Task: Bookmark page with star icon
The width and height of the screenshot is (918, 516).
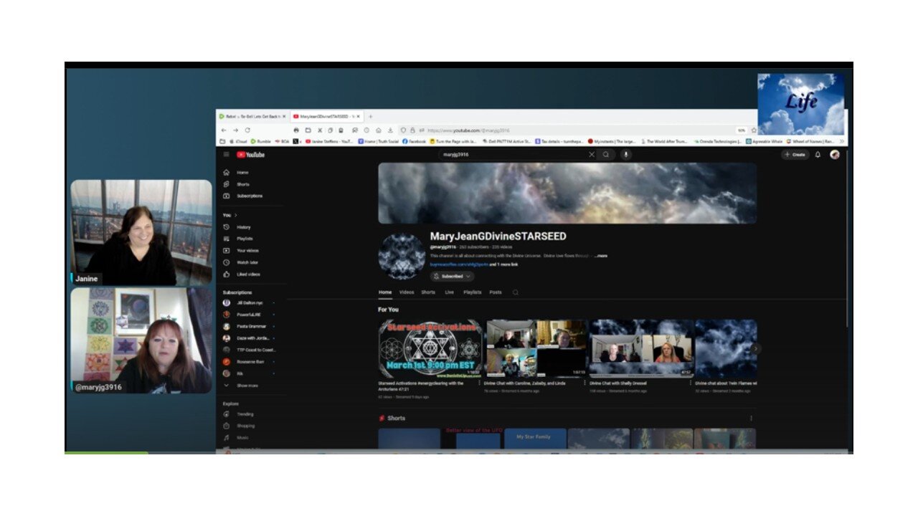Action: coord(754,130)
